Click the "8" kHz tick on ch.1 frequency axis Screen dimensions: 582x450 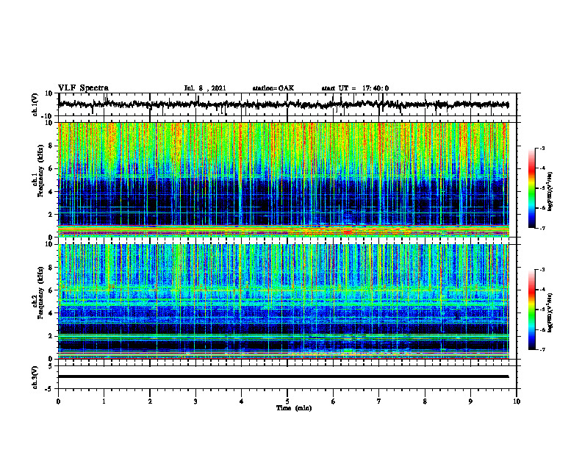click(x=51, y=146)
